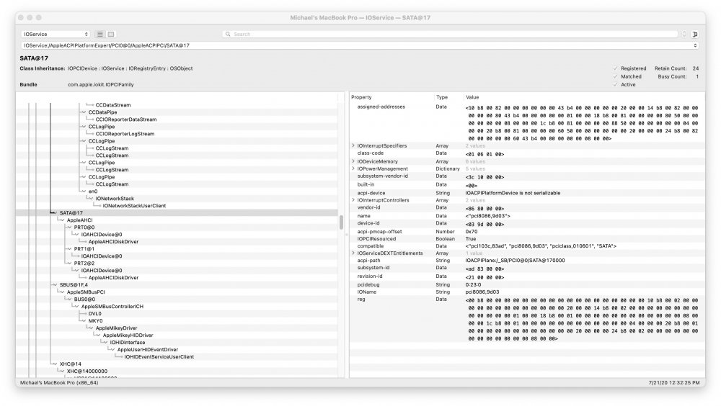Screen dimensions: 721x406
Task: Collapse the AppleAHCI tree node
Action: pos(61,220)
